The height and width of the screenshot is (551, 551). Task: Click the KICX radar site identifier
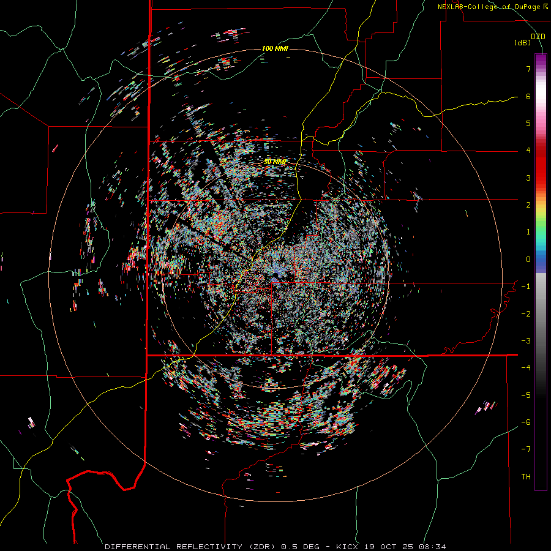pyautogui.click(x=347, y=547)
